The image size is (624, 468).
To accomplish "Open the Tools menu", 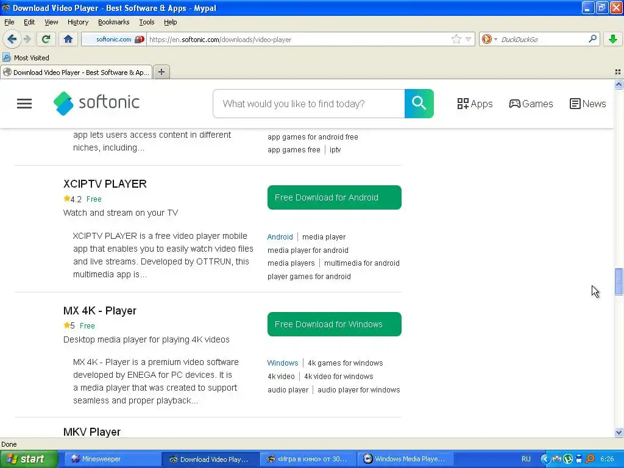I will 146,22.
